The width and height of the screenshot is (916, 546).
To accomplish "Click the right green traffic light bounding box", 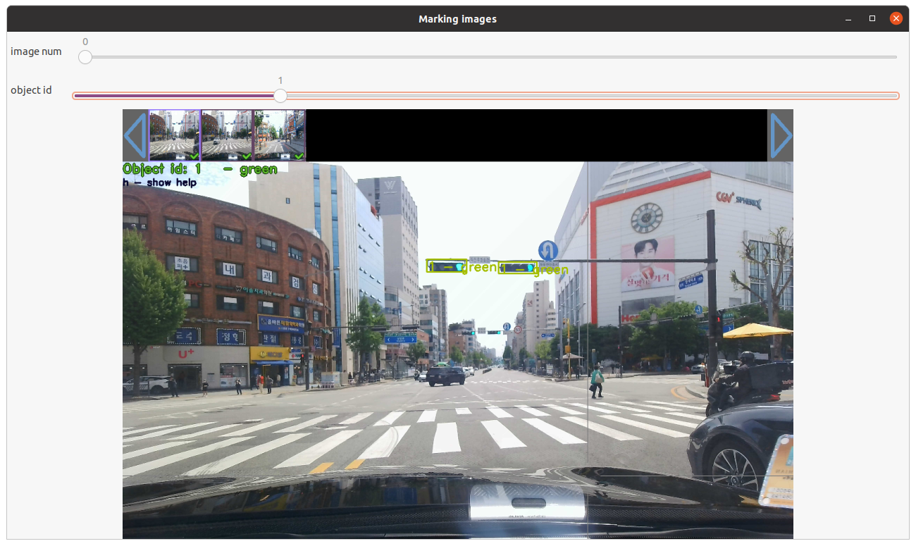I will tap(518, 268).
